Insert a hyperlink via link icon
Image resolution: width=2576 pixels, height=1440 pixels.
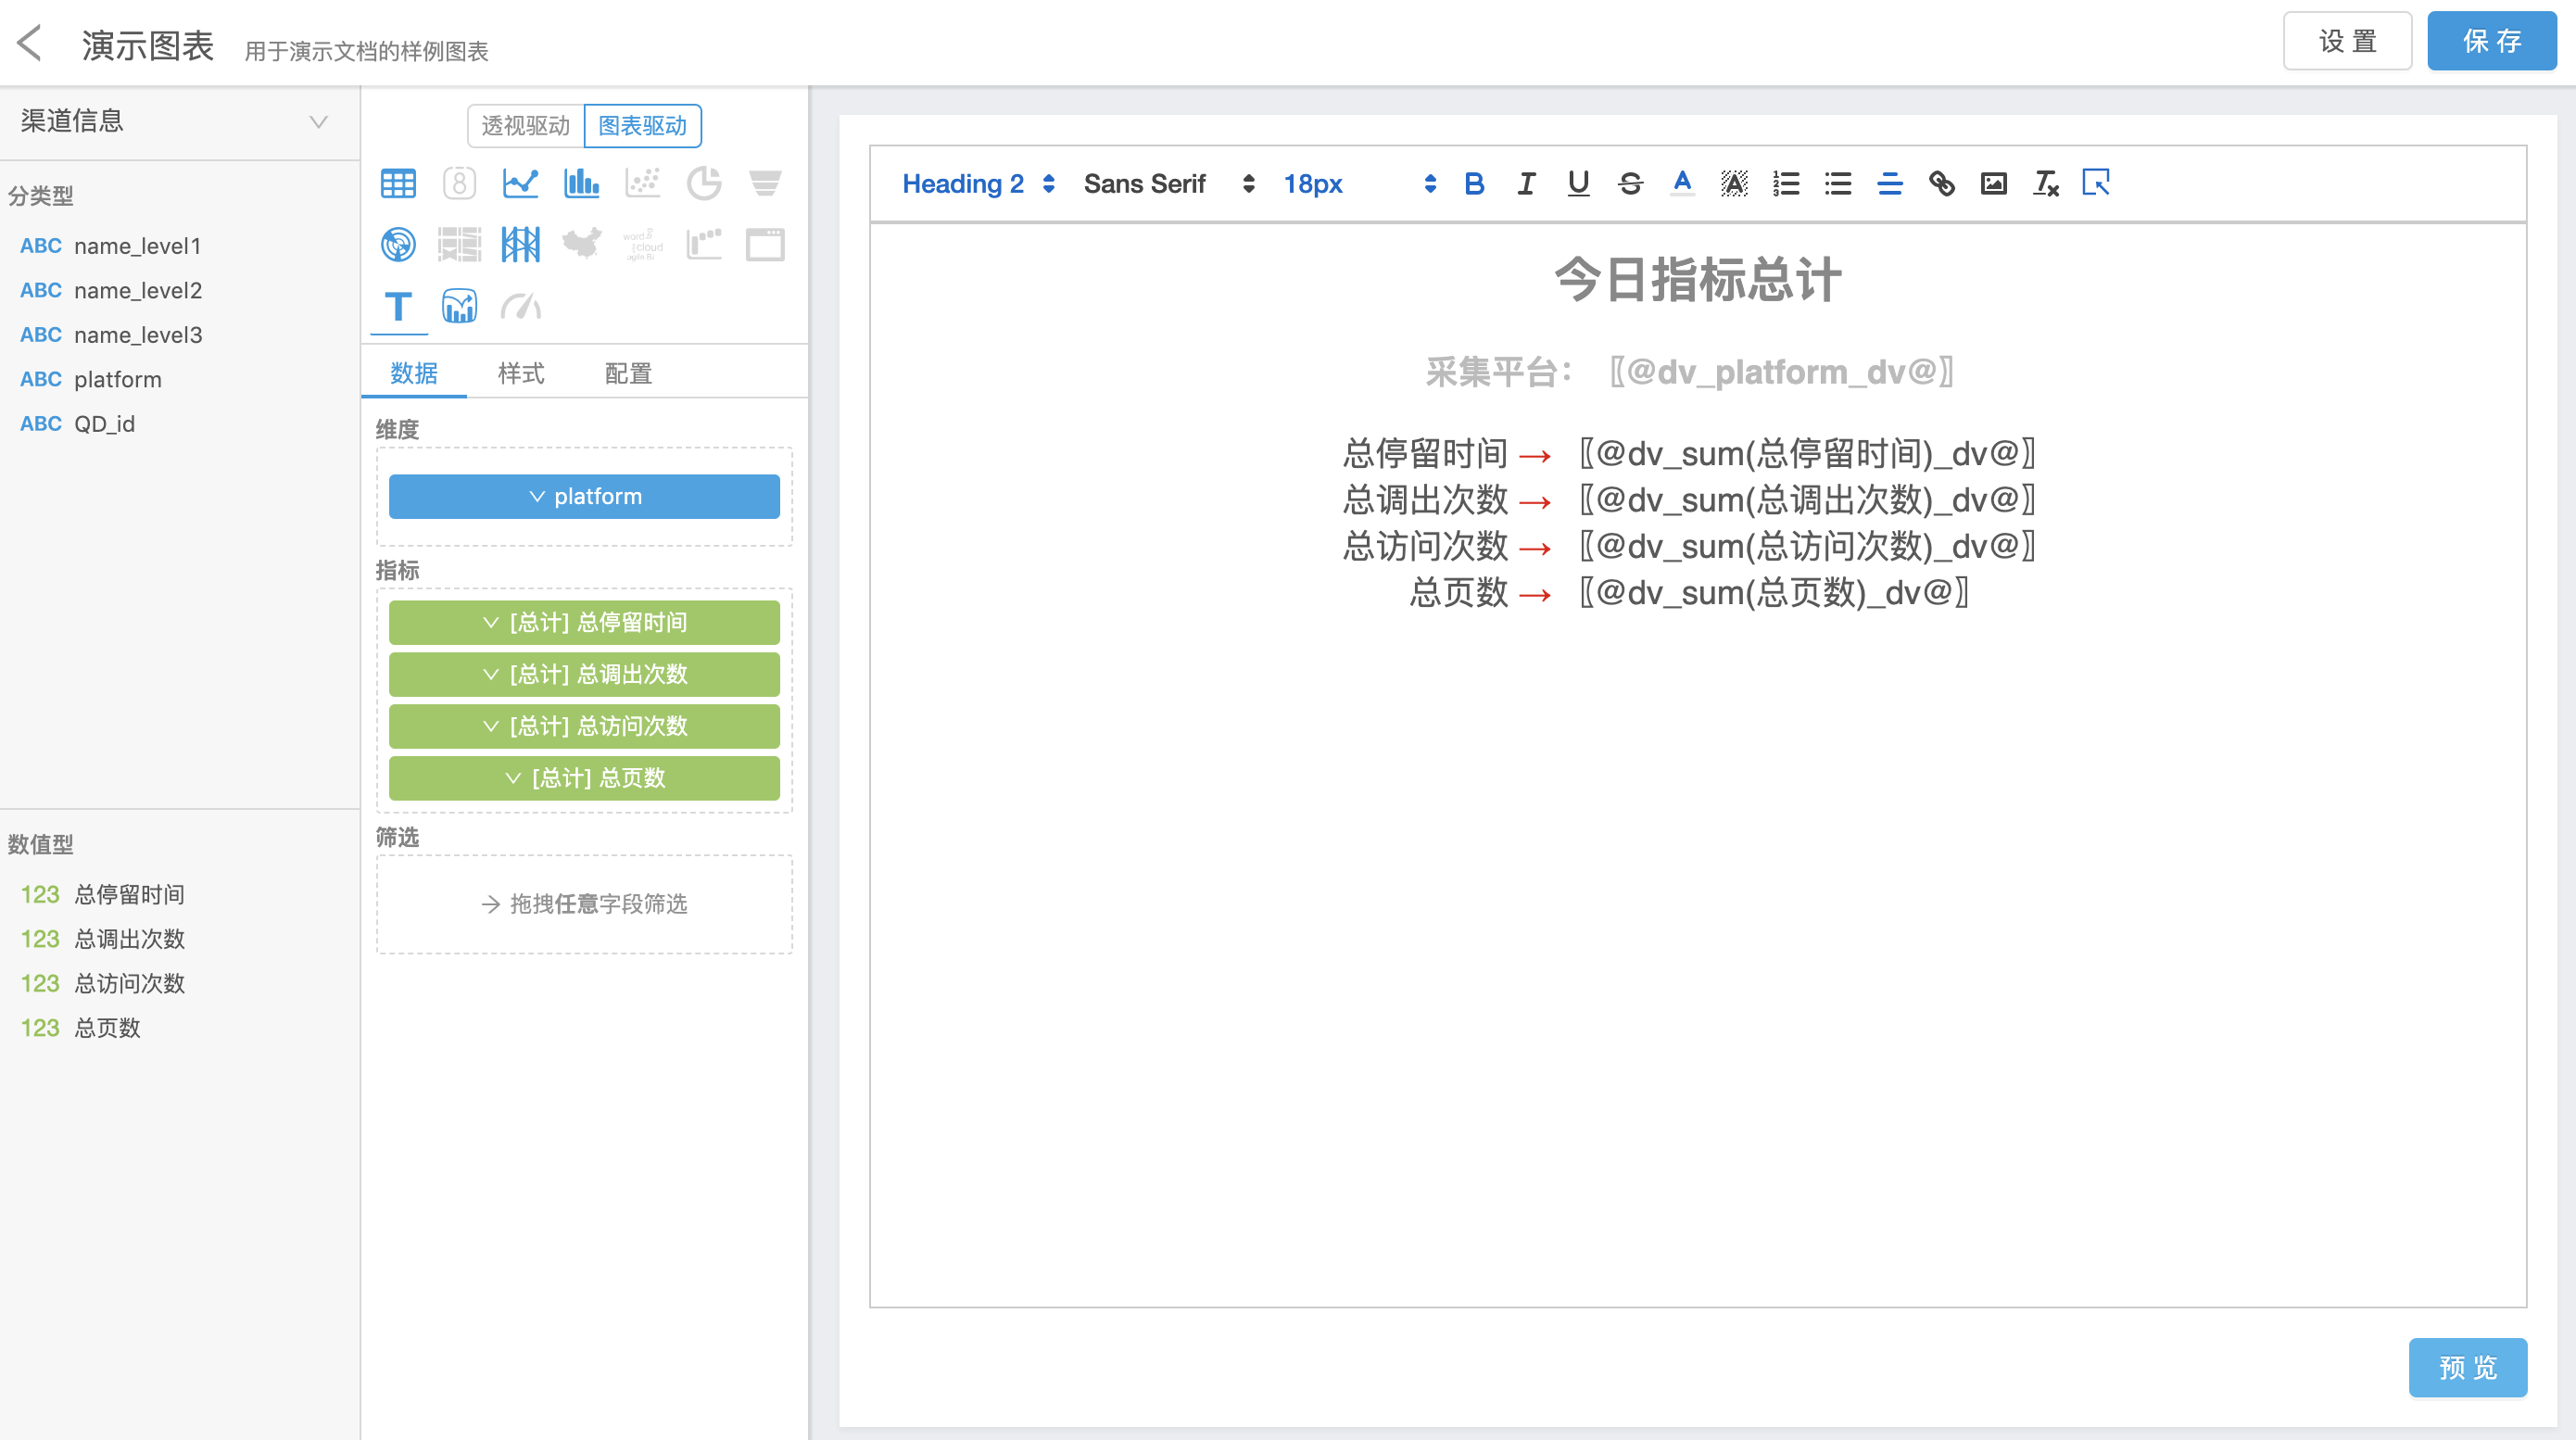coord(1941,184)
